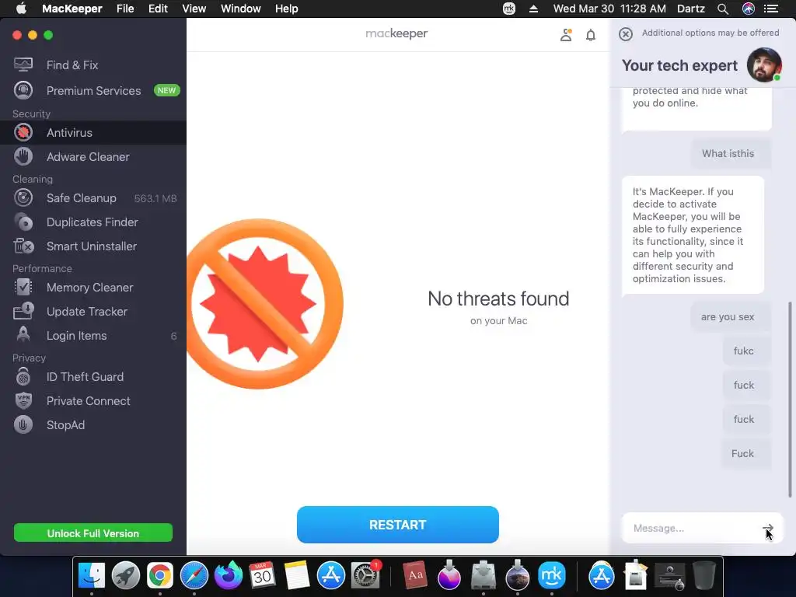This screenshot has height=597, width=796.
Task: Click the MacKeeper menu bar status icon
Action: [x=509, y=9]
